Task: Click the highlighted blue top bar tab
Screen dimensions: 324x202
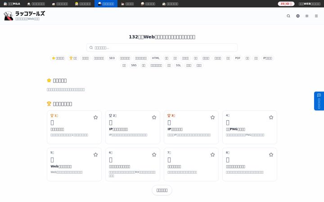Action: coord(106,4)
